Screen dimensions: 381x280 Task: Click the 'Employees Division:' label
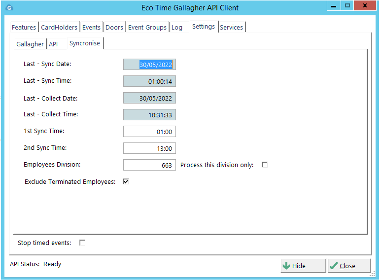pos(52,165)
